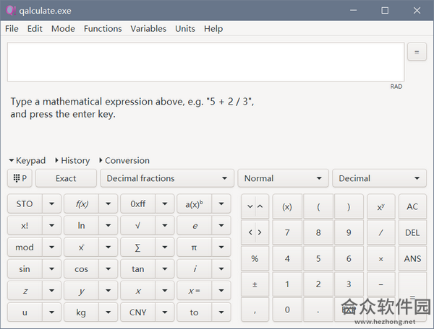The height and width of the screenshot is (329, 434).
Task: Click the x variable button
Action: pyautogui.click(x=138, y=291)
